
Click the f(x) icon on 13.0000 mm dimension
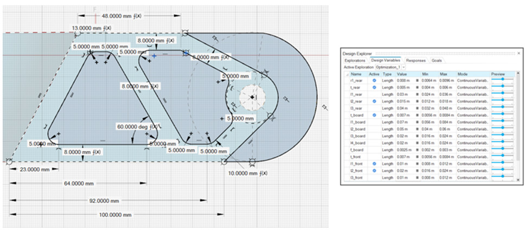(108, 28)
